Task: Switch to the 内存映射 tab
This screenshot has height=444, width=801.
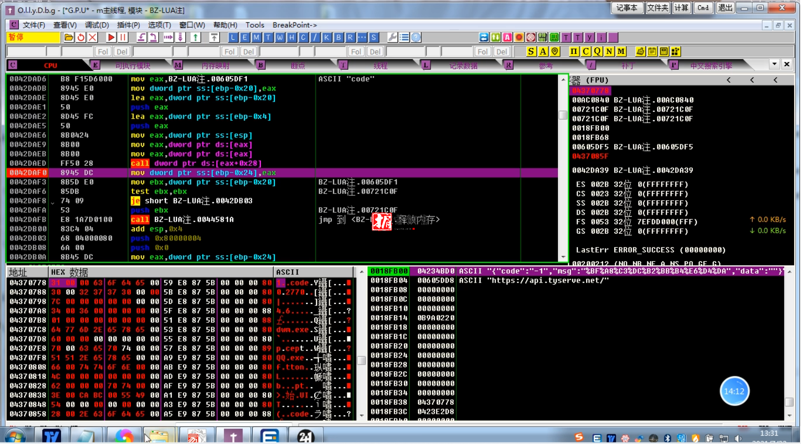Action: point(215,65)
